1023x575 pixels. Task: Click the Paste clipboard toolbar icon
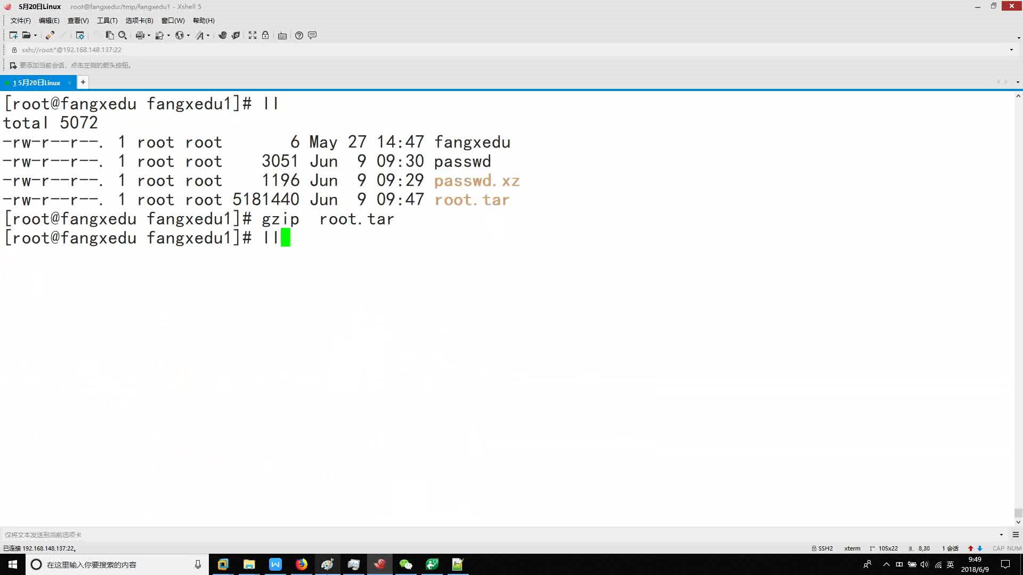[x=110, y=35]
